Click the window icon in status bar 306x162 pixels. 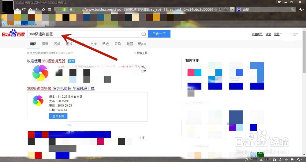[x=292, y=160]
